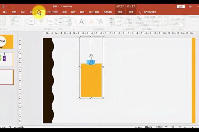The height and width of the screenshot is (132, 199).
Task: Click the top-middle selection handle
Action: pyautogui.click(x=91, y=36)
